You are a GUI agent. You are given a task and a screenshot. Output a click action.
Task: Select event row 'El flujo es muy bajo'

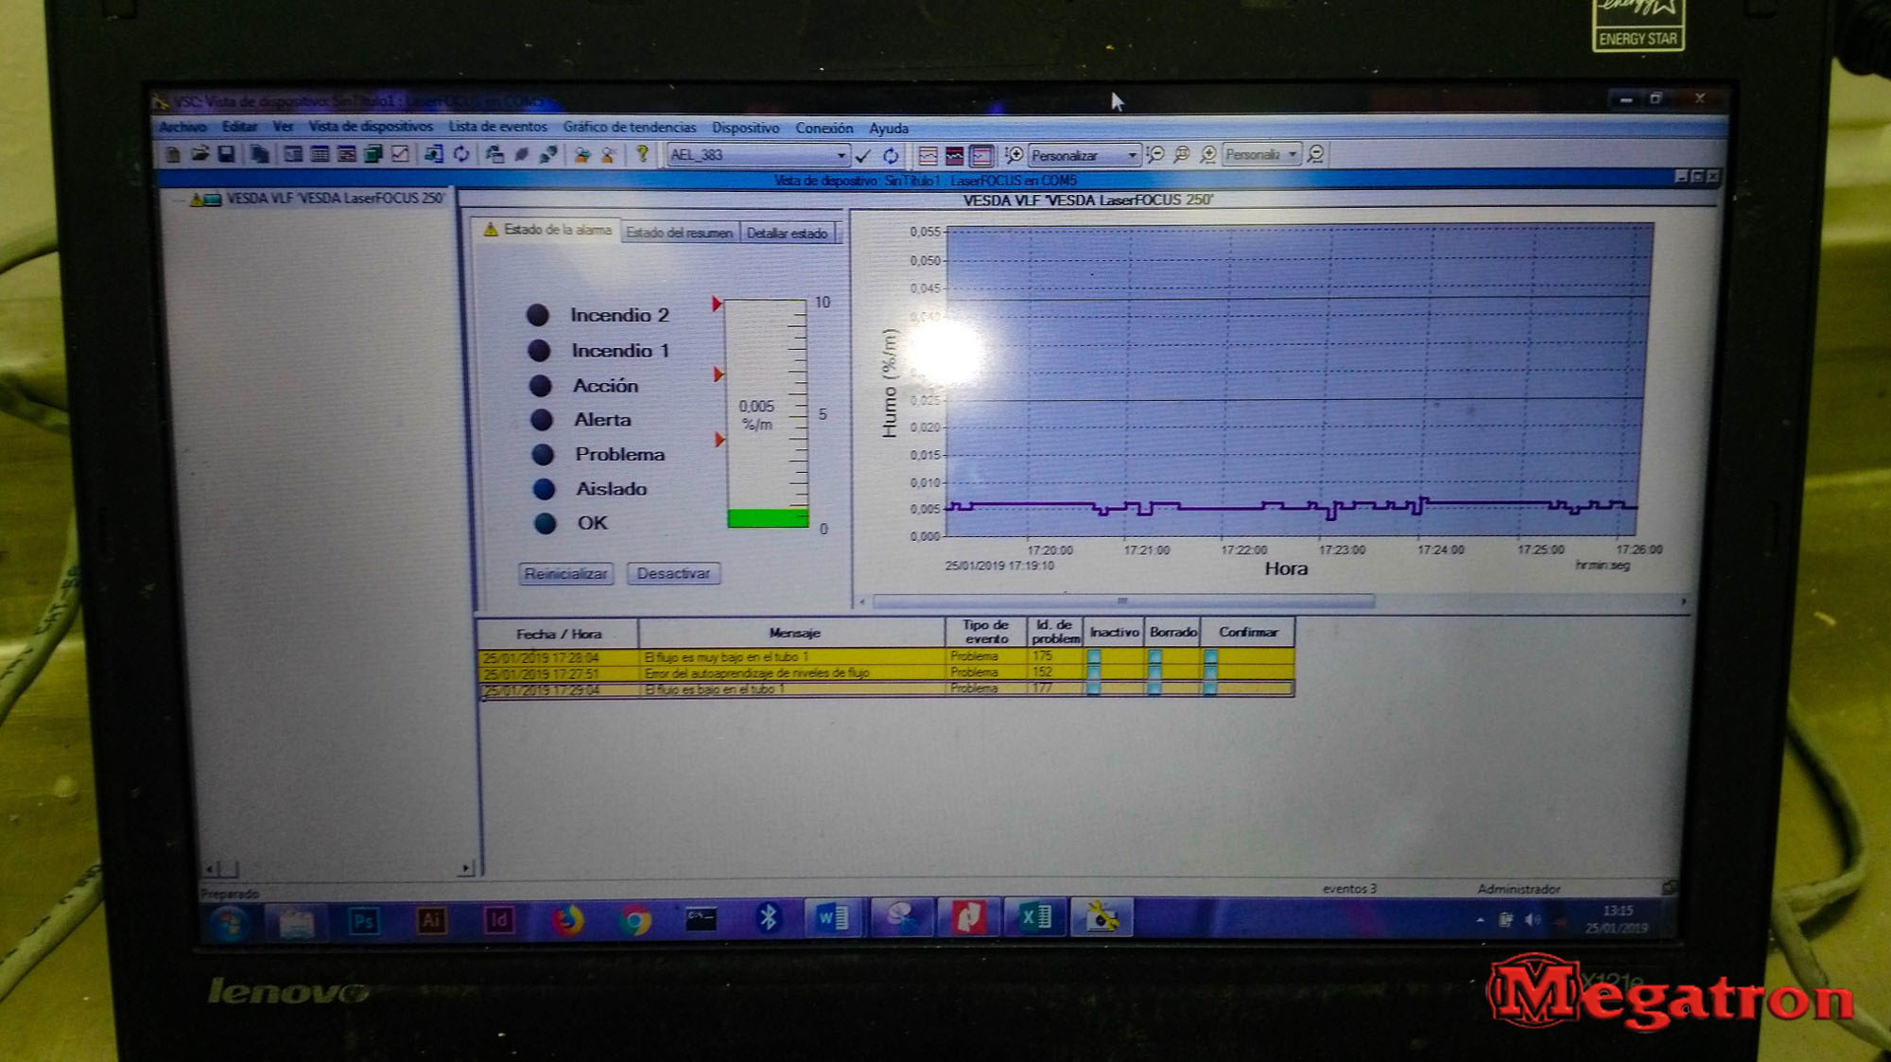(886, 656)
